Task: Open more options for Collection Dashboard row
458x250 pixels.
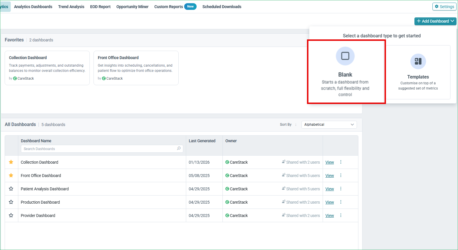Action: point(341,162)
